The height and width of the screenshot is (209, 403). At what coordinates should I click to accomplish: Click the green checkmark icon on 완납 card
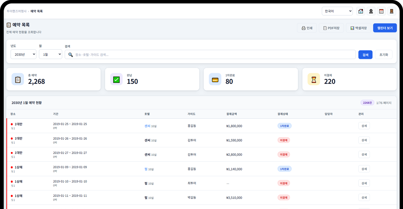click(x=116, y=79)
